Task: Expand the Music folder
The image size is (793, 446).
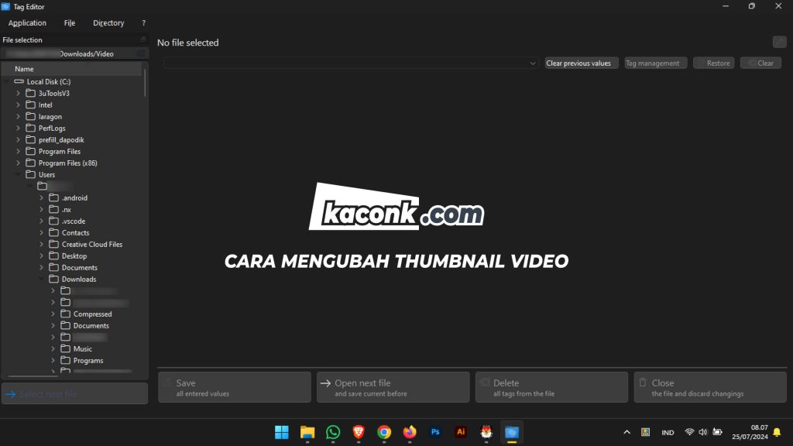Action: (53, 349)
